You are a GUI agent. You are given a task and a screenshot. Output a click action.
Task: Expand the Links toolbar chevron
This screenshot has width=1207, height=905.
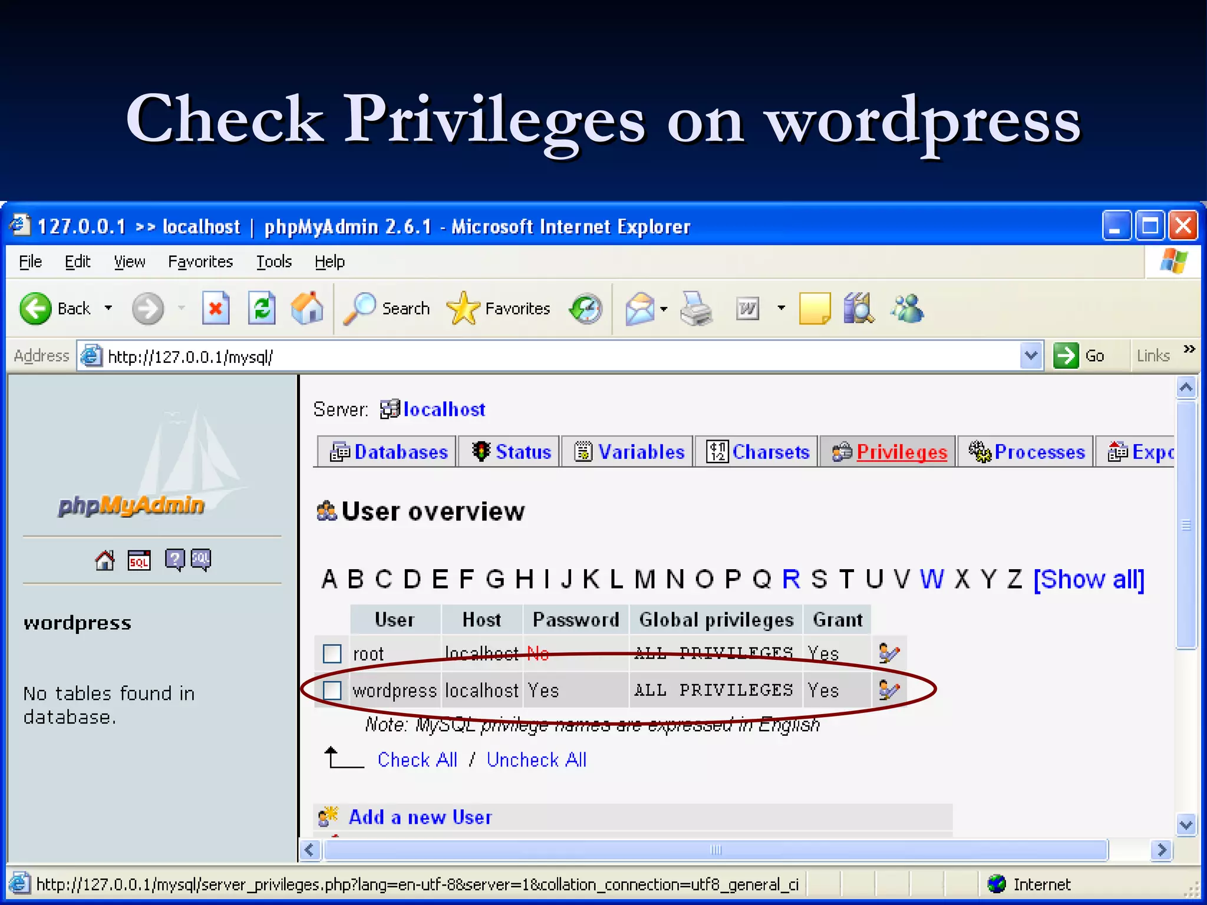click(x=1189, y=349)
